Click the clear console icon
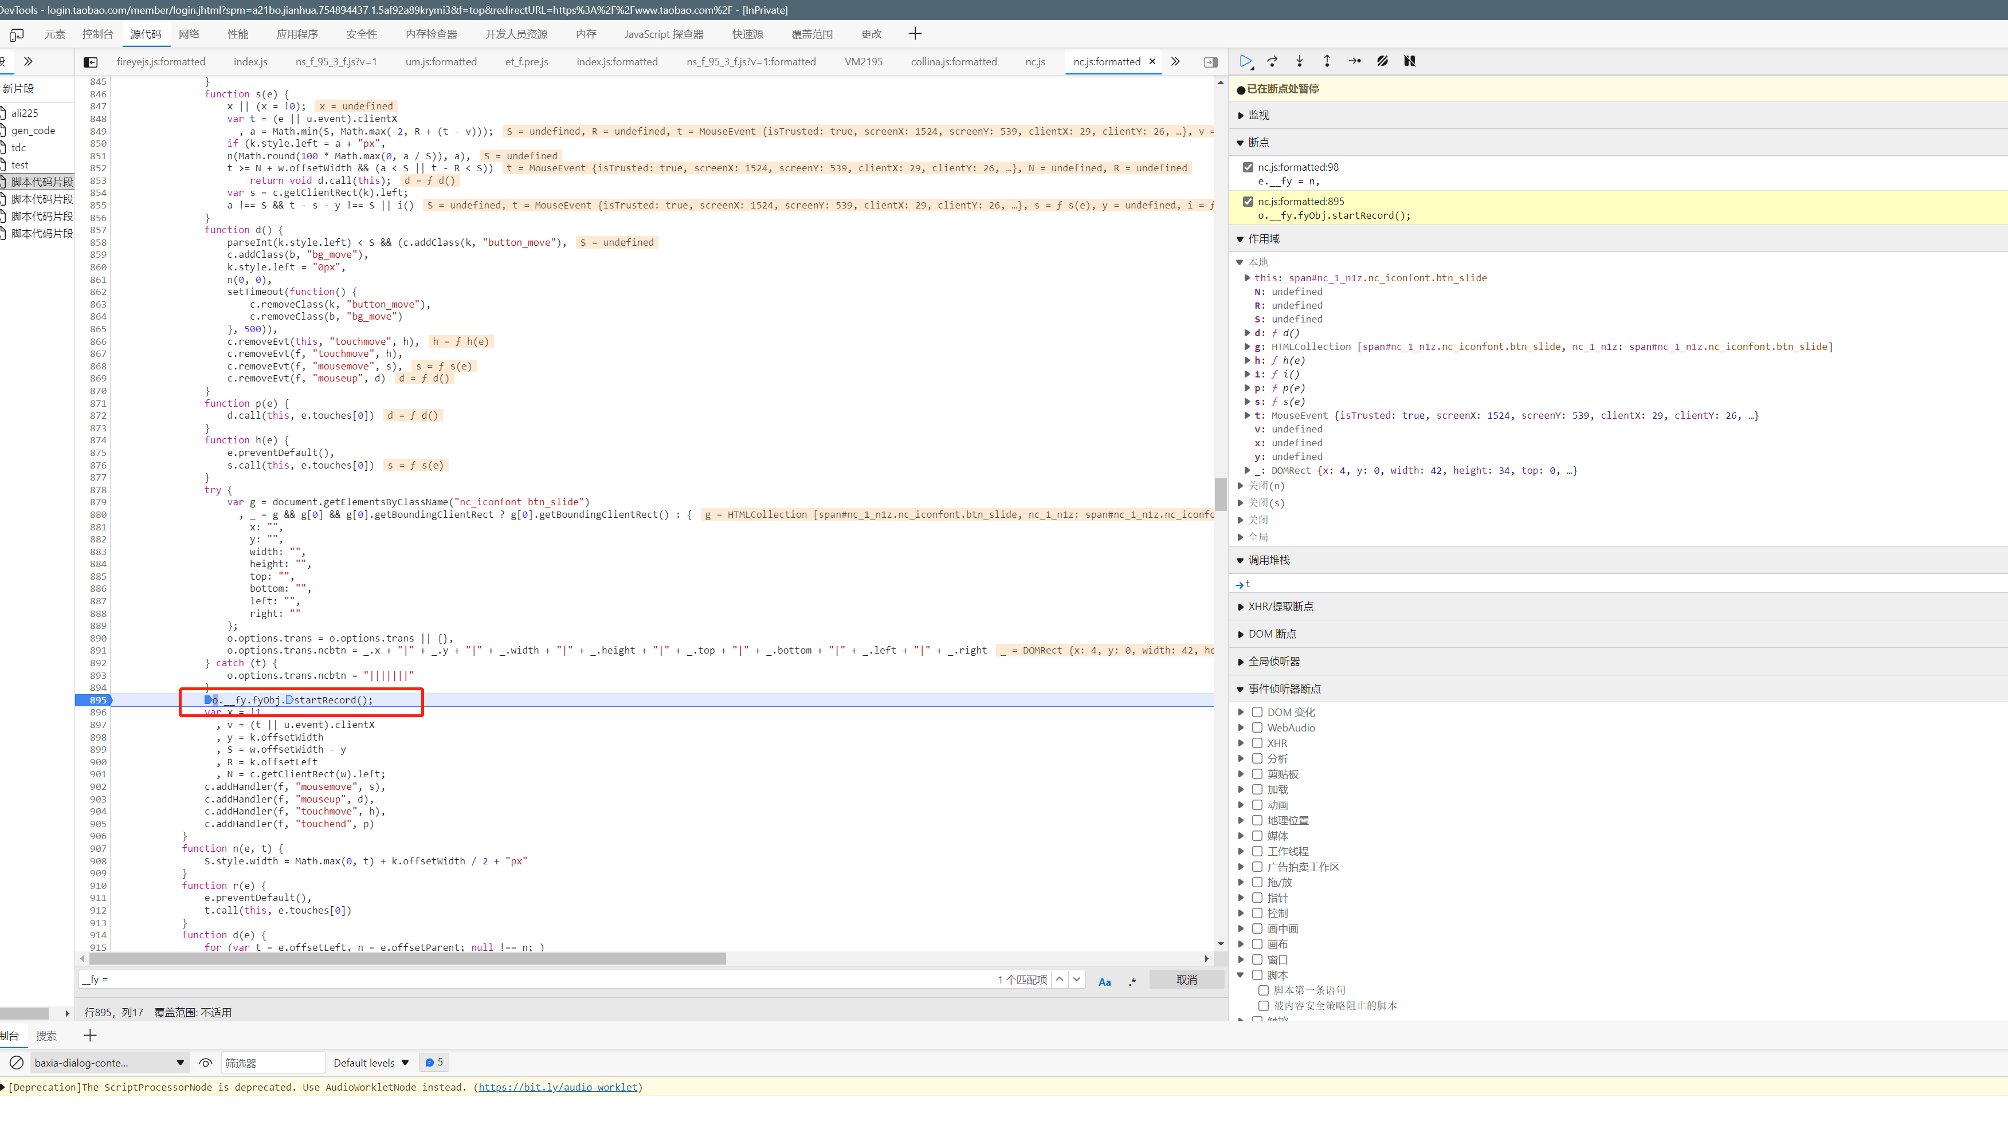Viewport: 2008px width, 1133px height. 17,1062
